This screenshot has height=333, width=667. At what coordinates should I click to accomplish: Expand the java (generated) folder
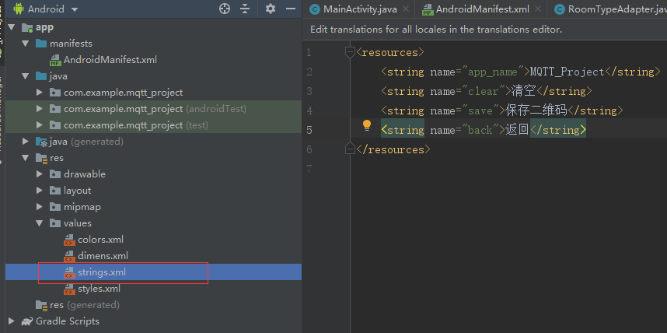tap(26, 142)
